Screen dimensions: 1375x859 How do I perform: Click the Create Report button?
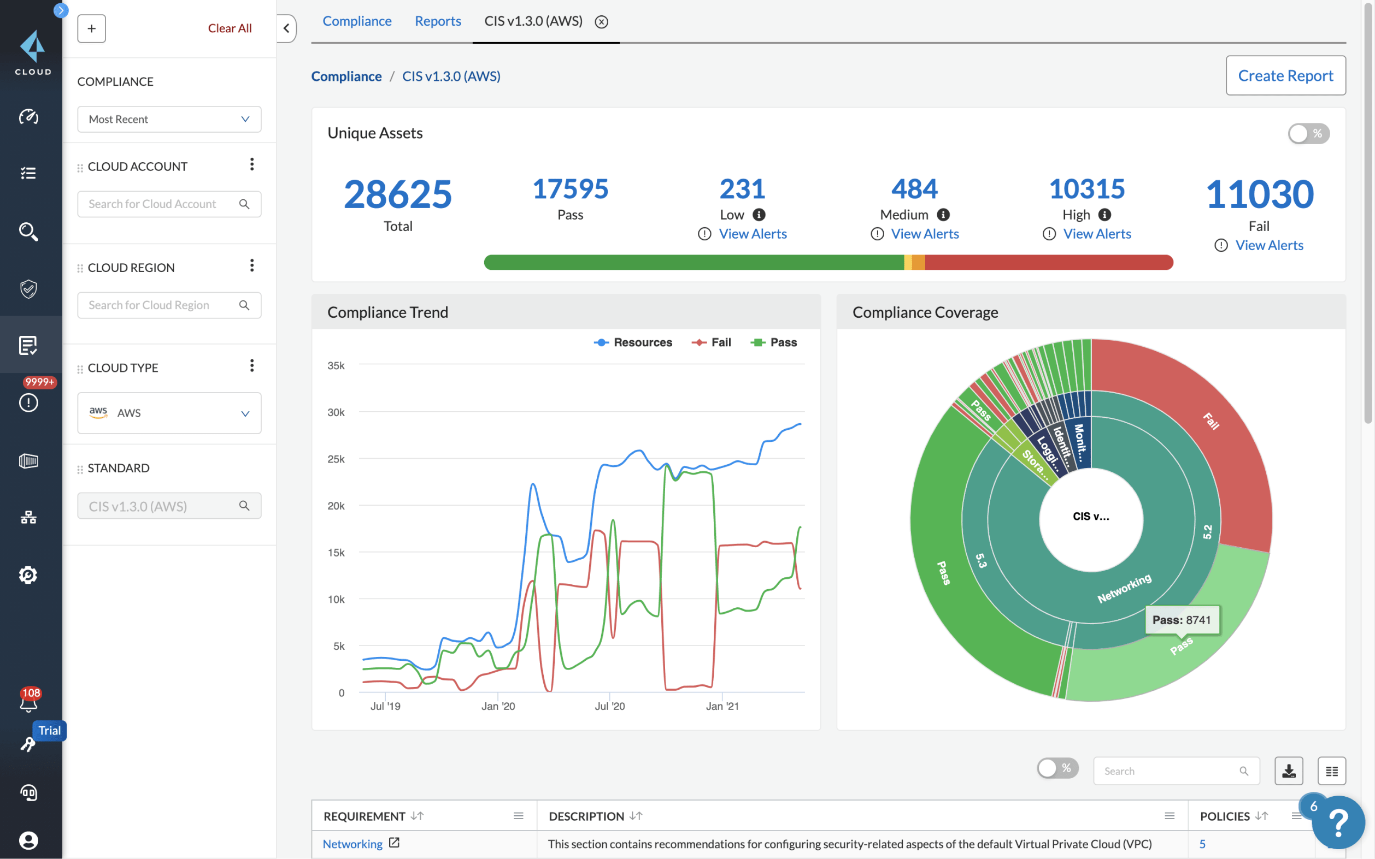[1285, 75]
